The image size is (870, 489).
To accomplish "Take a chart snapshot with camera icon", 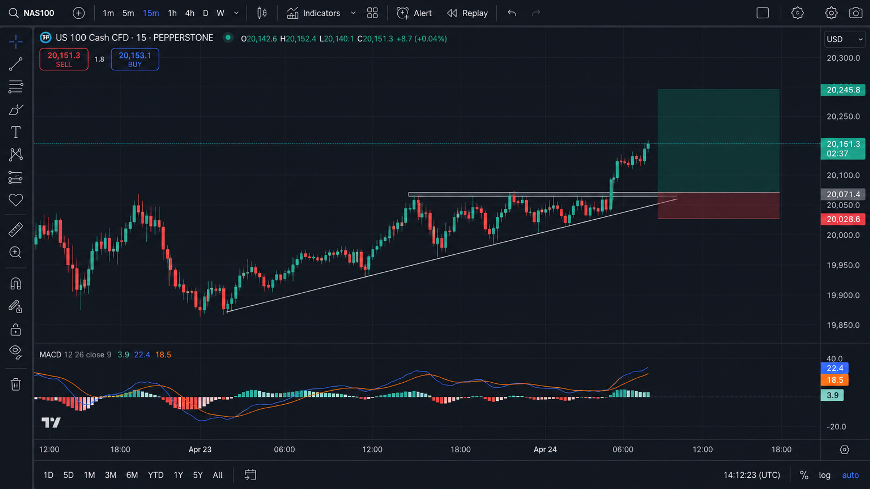I will pos(856,13).
